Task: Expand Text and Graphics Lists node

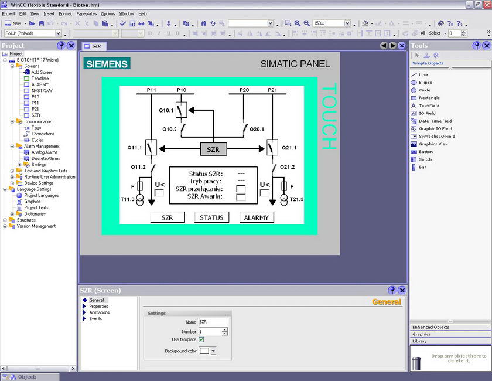Action: tap(12, 171)
